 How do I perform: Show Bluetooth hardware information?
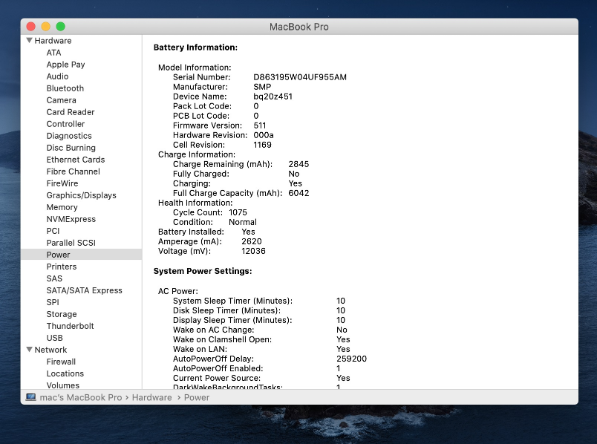[x=65, y=88]
